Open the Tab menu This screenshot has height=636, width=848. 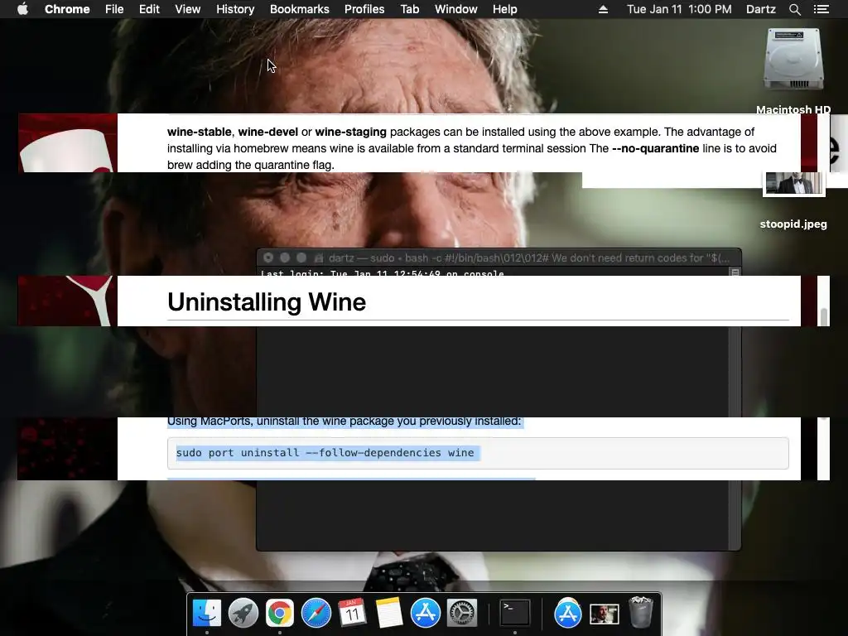tap(409, 9)
